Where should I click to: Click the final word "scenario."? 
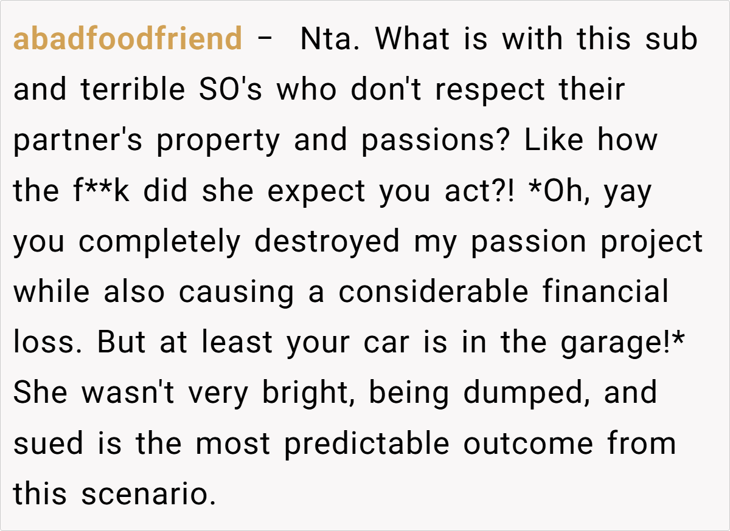(x=148, y=495)
